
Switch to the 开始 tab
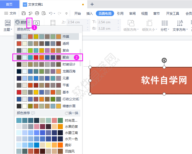(x=78, y=13)
